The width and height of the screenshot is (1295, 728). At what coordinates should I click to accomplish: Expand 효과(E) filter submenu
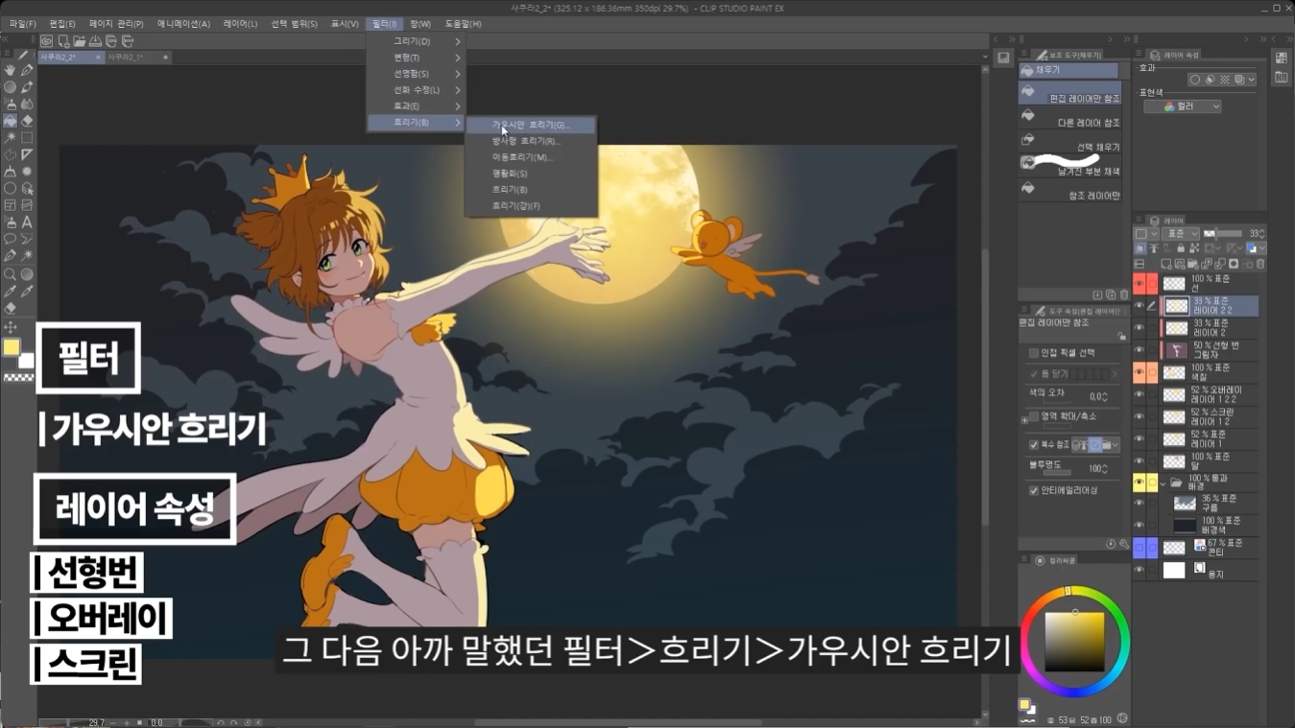416,106
